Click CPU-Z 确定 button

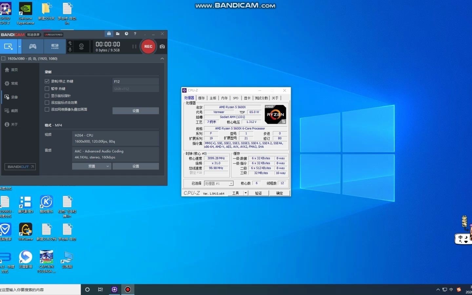[279, 193]
